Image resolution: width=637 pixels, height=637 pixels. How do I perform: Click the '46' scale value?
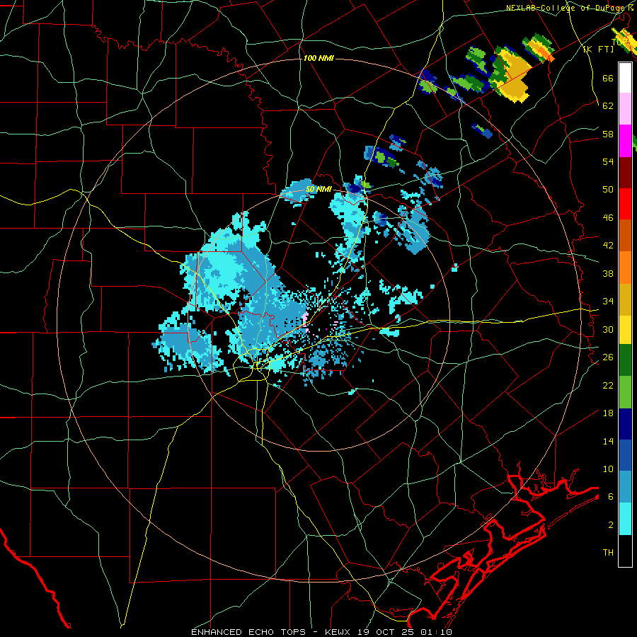coord(608,218)
